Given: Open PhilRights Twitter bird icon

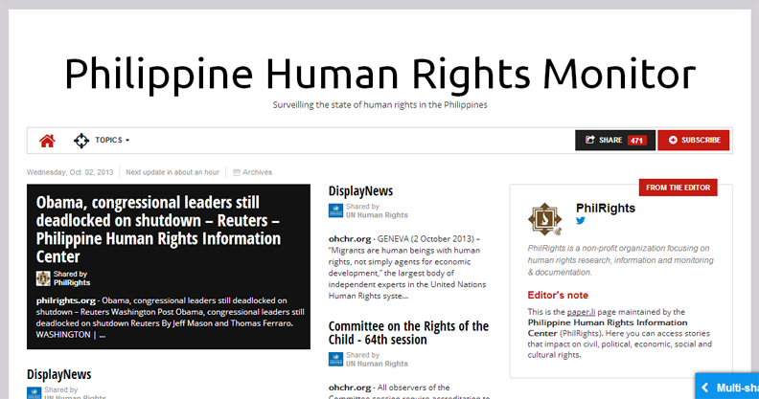Looking at the screenshot, I should click(x=581, y=221).
